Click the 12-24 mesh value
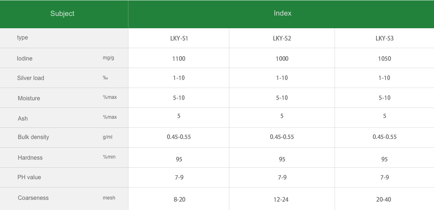This screenshot has width=434, height=210. tap(281, 199)
